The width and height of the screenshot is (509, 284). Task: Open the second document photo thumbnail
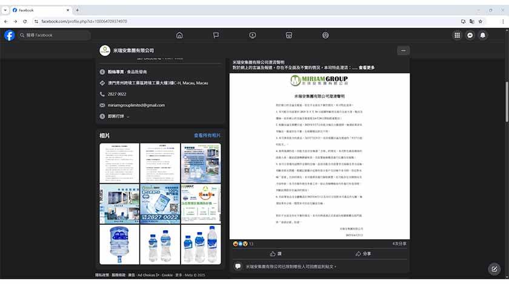160,163
